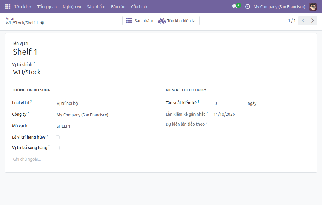Viewport: 322px width, 205px height.
Task: Open the messages chat icon
Action: pos(235,6)
